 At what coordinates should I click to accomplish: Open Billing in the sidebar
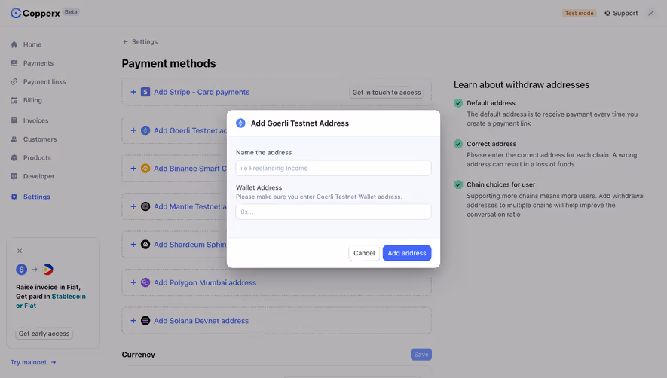[32, 100]
